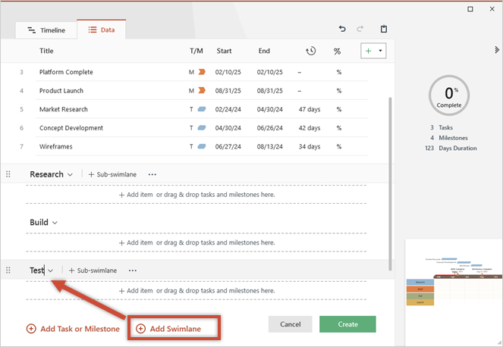This screenshot has width=503, height=347.
Task: Click the milestone marker icon for Product Launch
Action: (x=202, y=91)
